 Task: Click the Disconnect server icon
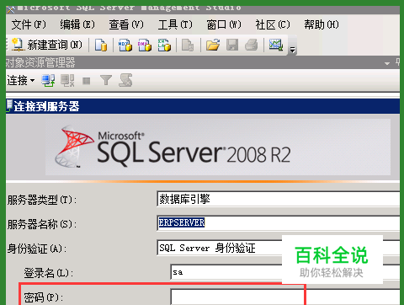(x=67, y=81)
